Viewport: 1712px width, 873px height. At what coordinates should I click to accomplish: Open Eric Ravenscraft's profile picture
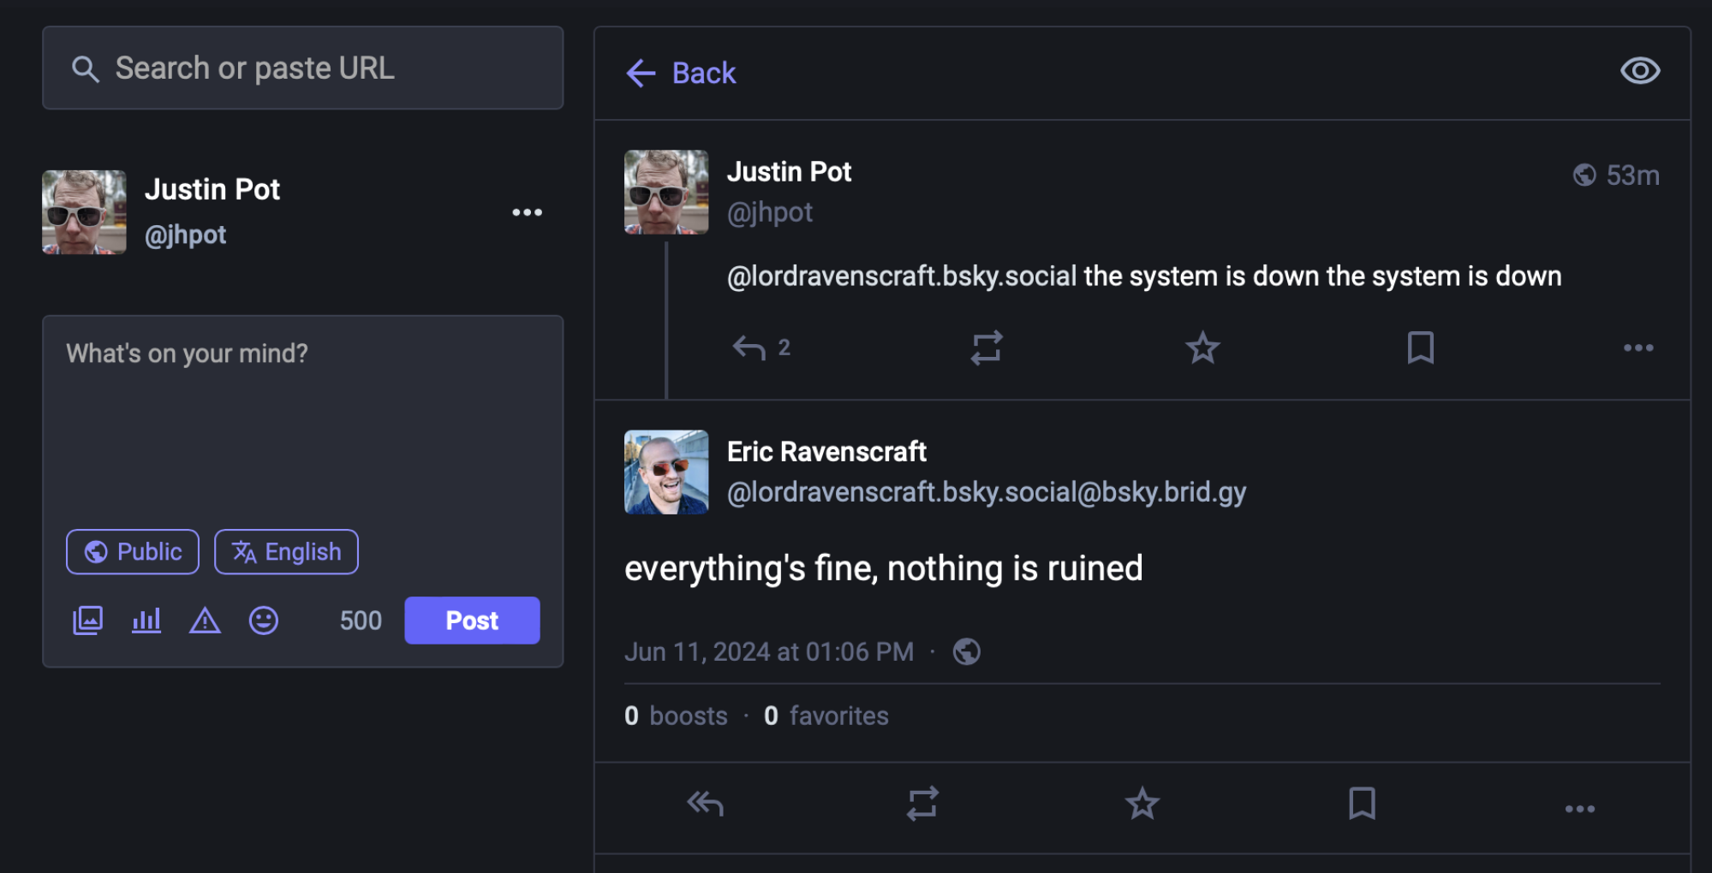(x=665, y=472)
